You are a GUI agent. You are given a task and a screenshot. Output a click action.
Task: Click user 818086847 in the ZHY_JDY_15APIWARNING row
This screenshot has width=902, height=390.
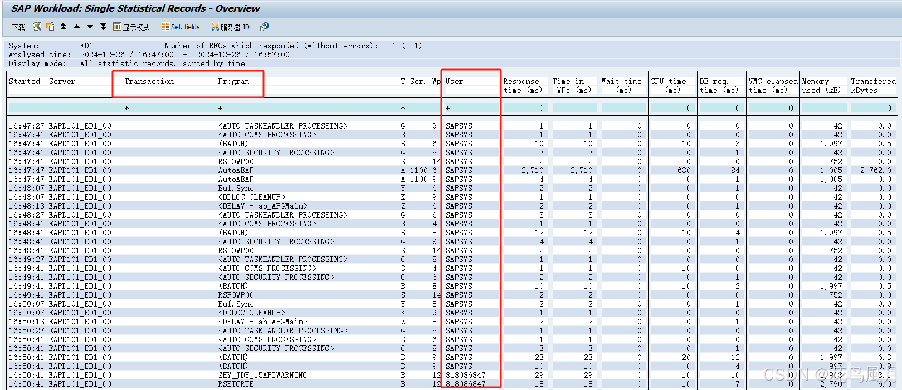(x=465, y=375)
